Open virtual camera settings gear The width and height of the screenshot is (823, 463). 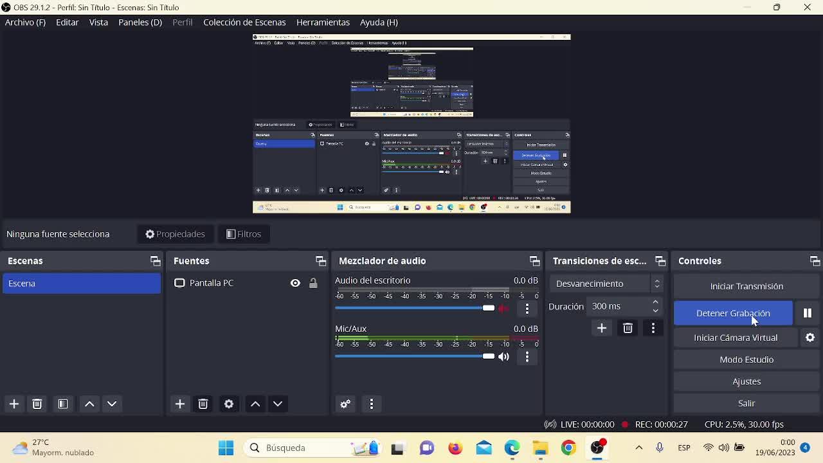tap(810, 338)
